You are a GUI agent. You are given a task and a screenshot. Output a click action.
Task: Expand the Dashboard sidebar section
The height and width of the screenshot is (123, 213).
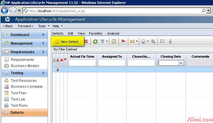click(x=43, y=35)
